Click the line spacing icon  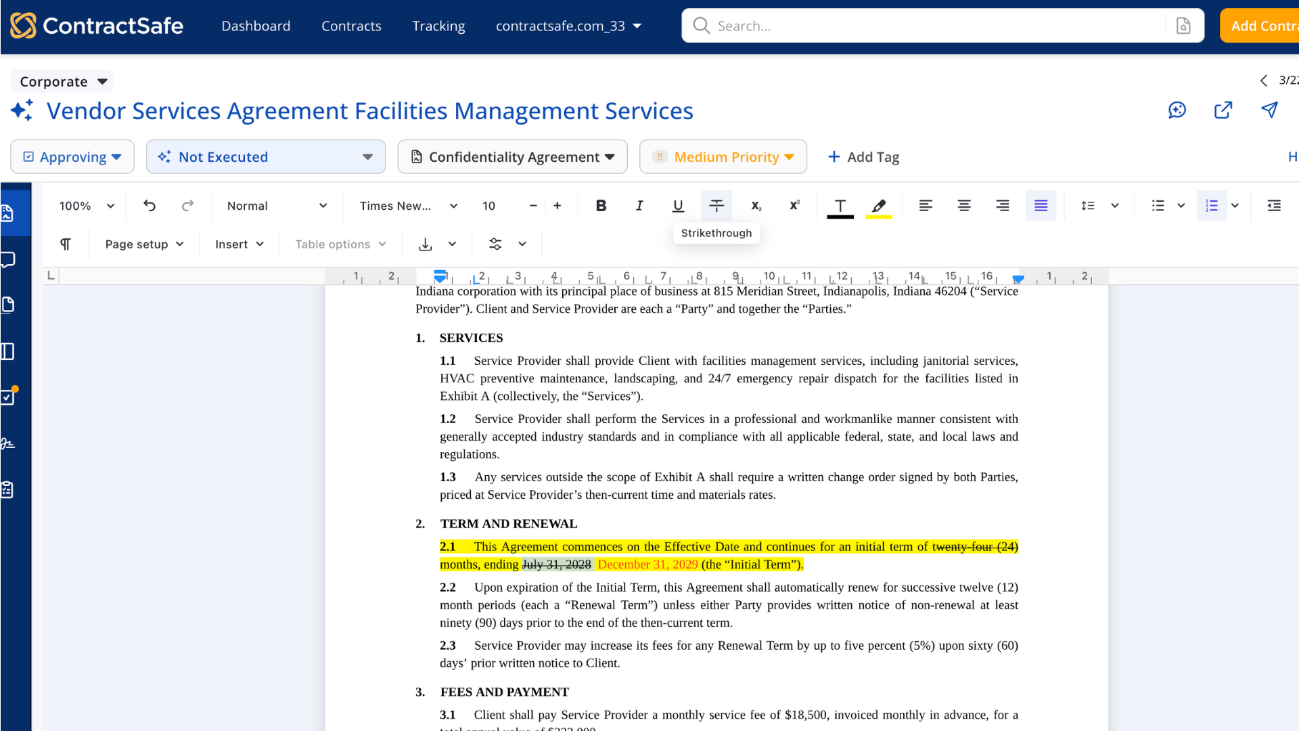1088,206
